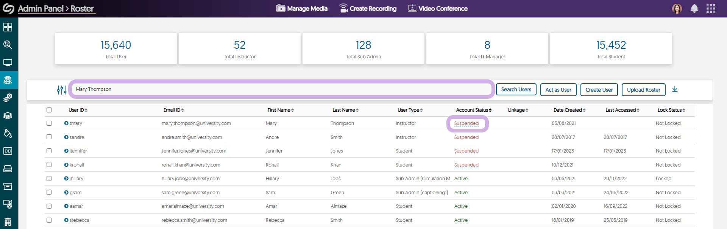This screenshot has width=727, height=229.
Task: Tick the checkbox for user jhillary
Action: (49, 179)
